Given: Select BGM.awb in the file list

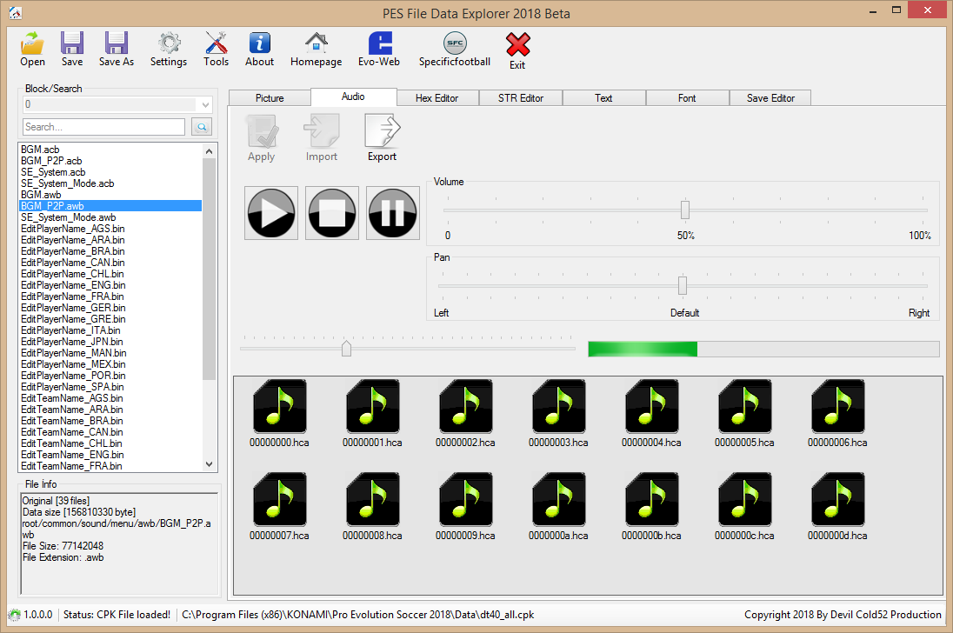Looking at the screenshot, I should click(41, 195).
